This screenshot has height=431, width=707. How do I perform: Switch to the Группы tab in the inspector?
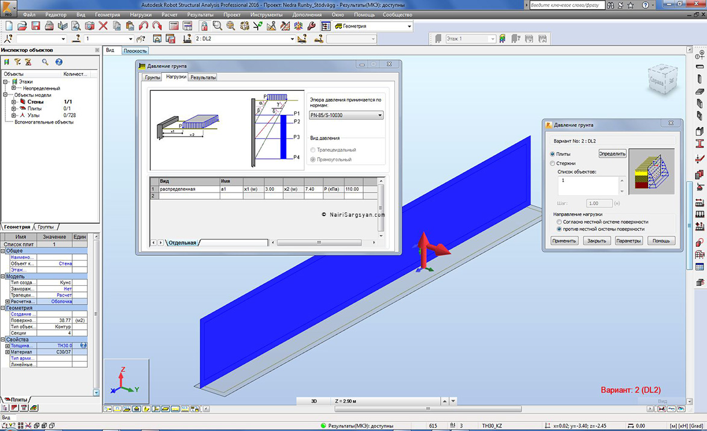(x=46, y=227)
